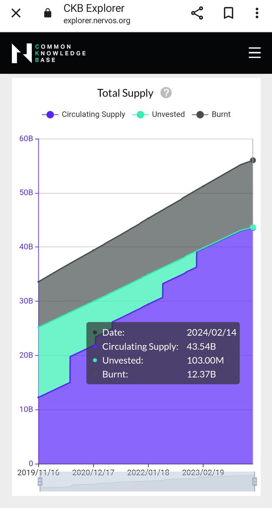Click the 2020/12/17 x-axis date label
Viewport: 272px width, 508px height.
click(93, 472)
